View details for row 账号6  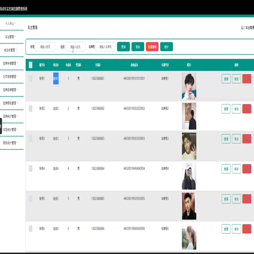tap(226, 229)
